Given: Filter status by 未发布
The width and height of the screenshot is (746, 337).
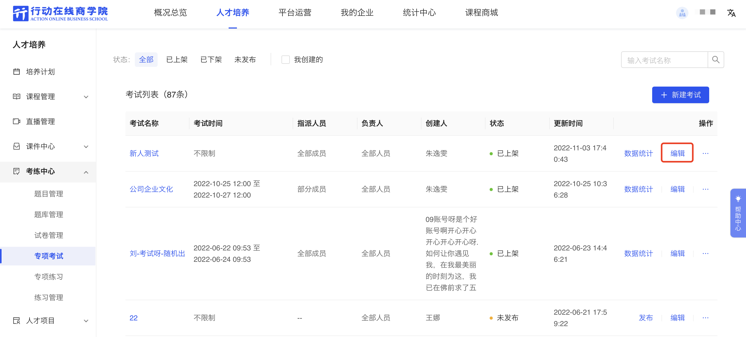Looking at the screenshot, I should coord(245,60).
